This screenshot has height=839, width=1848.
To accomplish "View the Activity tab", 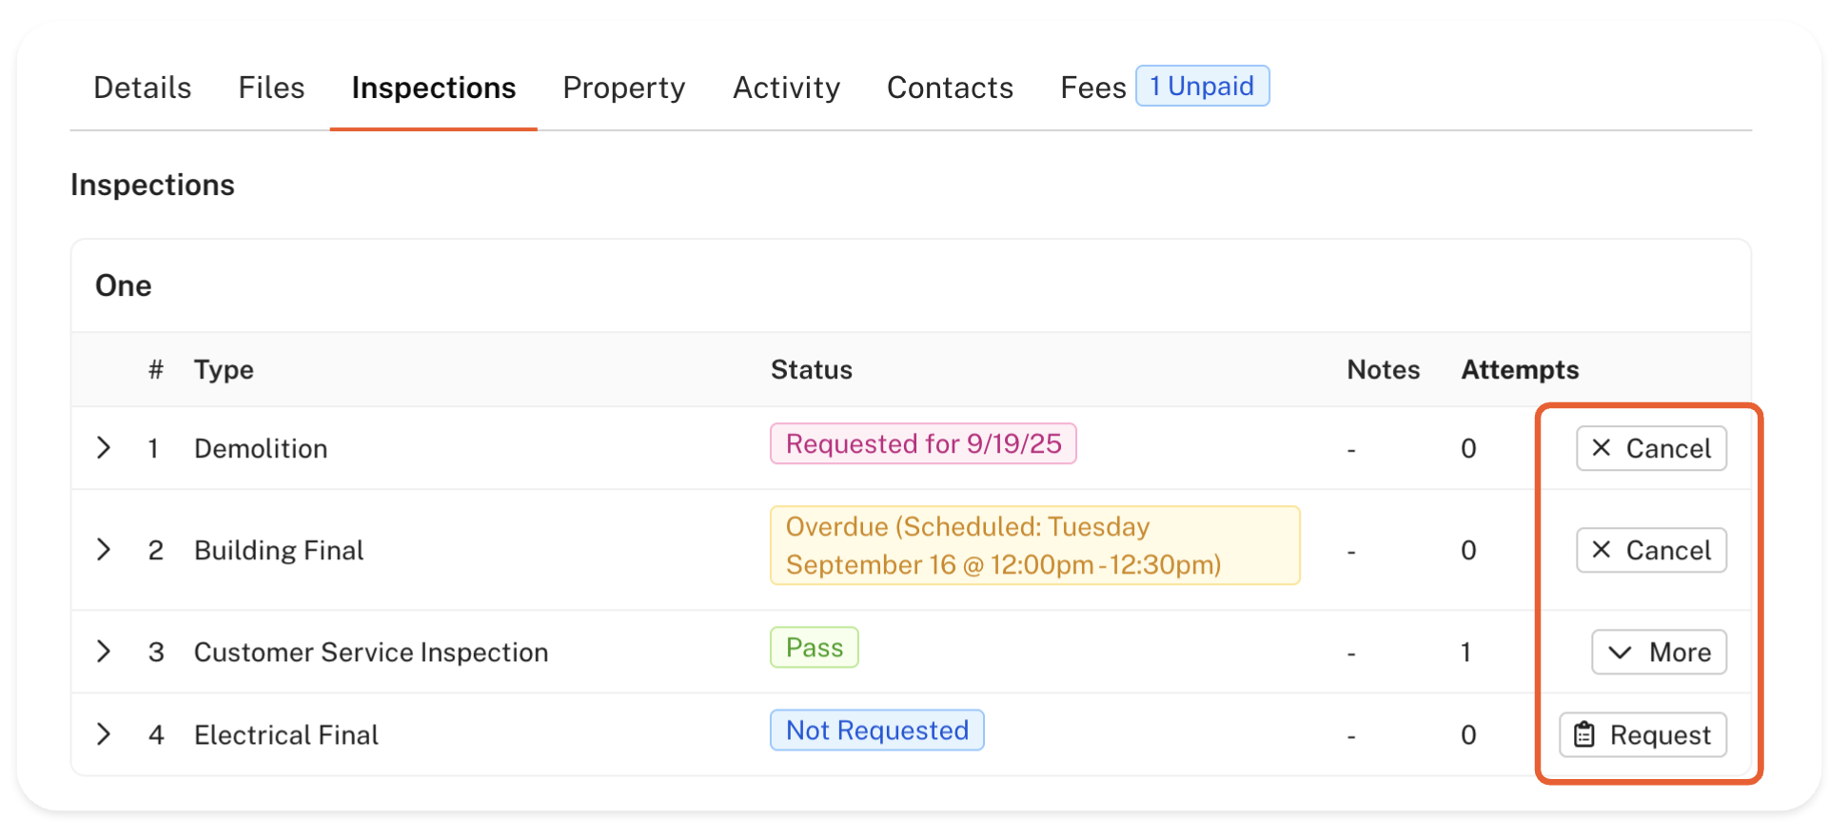I will pyautogui.click(x=786, y=88).
